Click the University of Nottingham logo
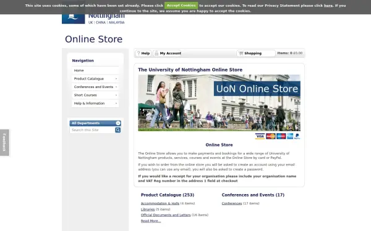This screenshot has height=231, width=371. point(93,18)
